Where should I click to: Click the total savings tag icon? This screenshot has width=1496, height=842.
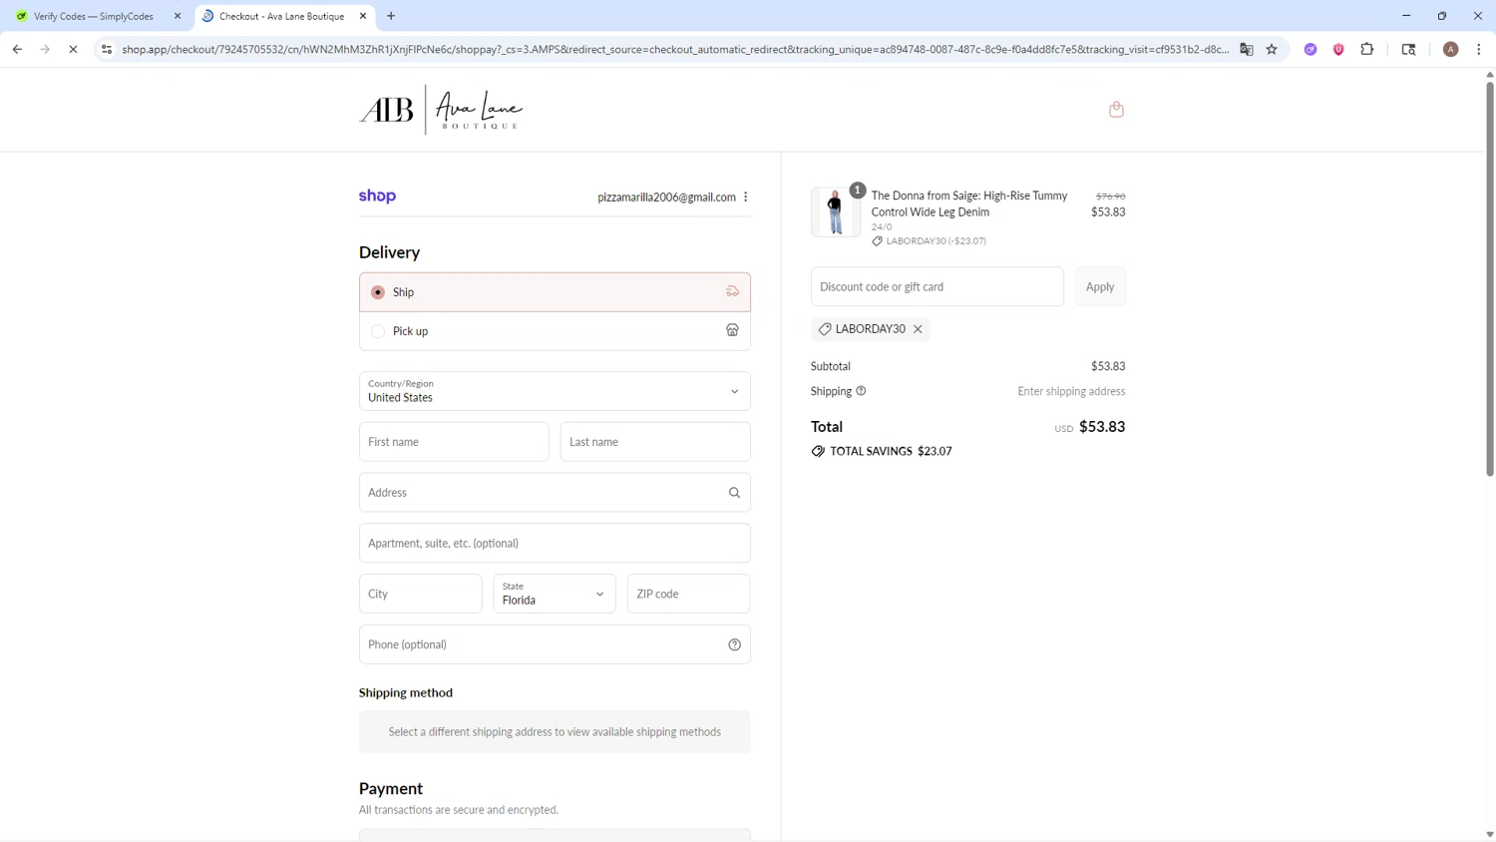point(818,452)
